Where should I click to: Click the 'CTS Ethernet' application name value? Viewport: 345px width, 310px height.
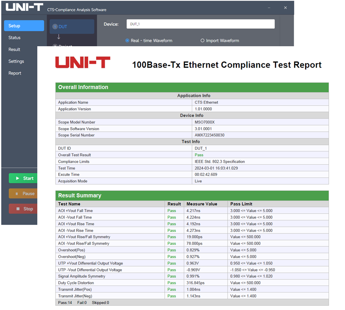tap(206, 102)
